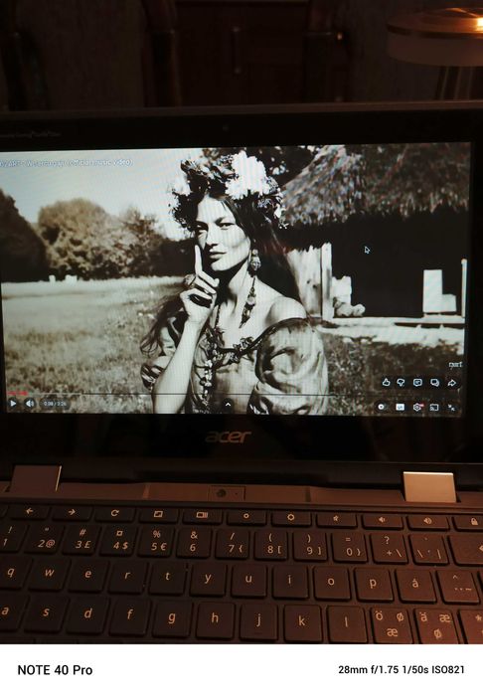Dislike the video with thumbs down
This screenshot has height=695, width=483.
(402, 383)
